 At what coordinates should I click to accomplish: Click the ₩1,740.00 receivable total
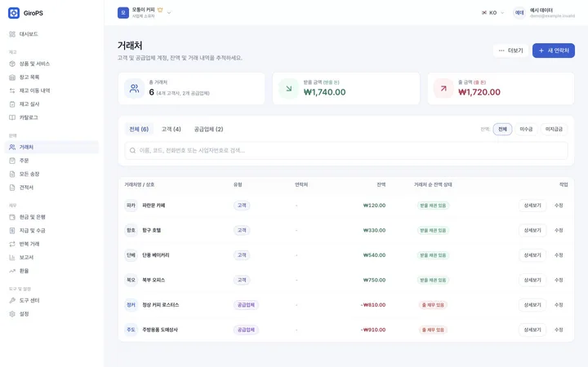pyautogui.click(x=324, y=92)
